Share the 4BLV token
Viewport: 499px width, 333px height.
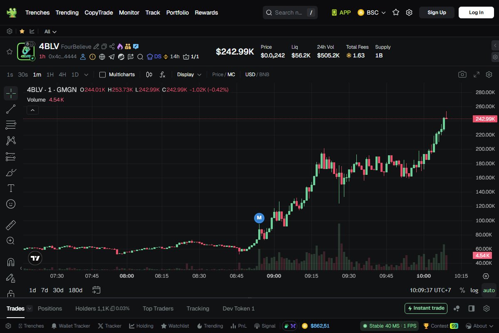pos(112,47)
